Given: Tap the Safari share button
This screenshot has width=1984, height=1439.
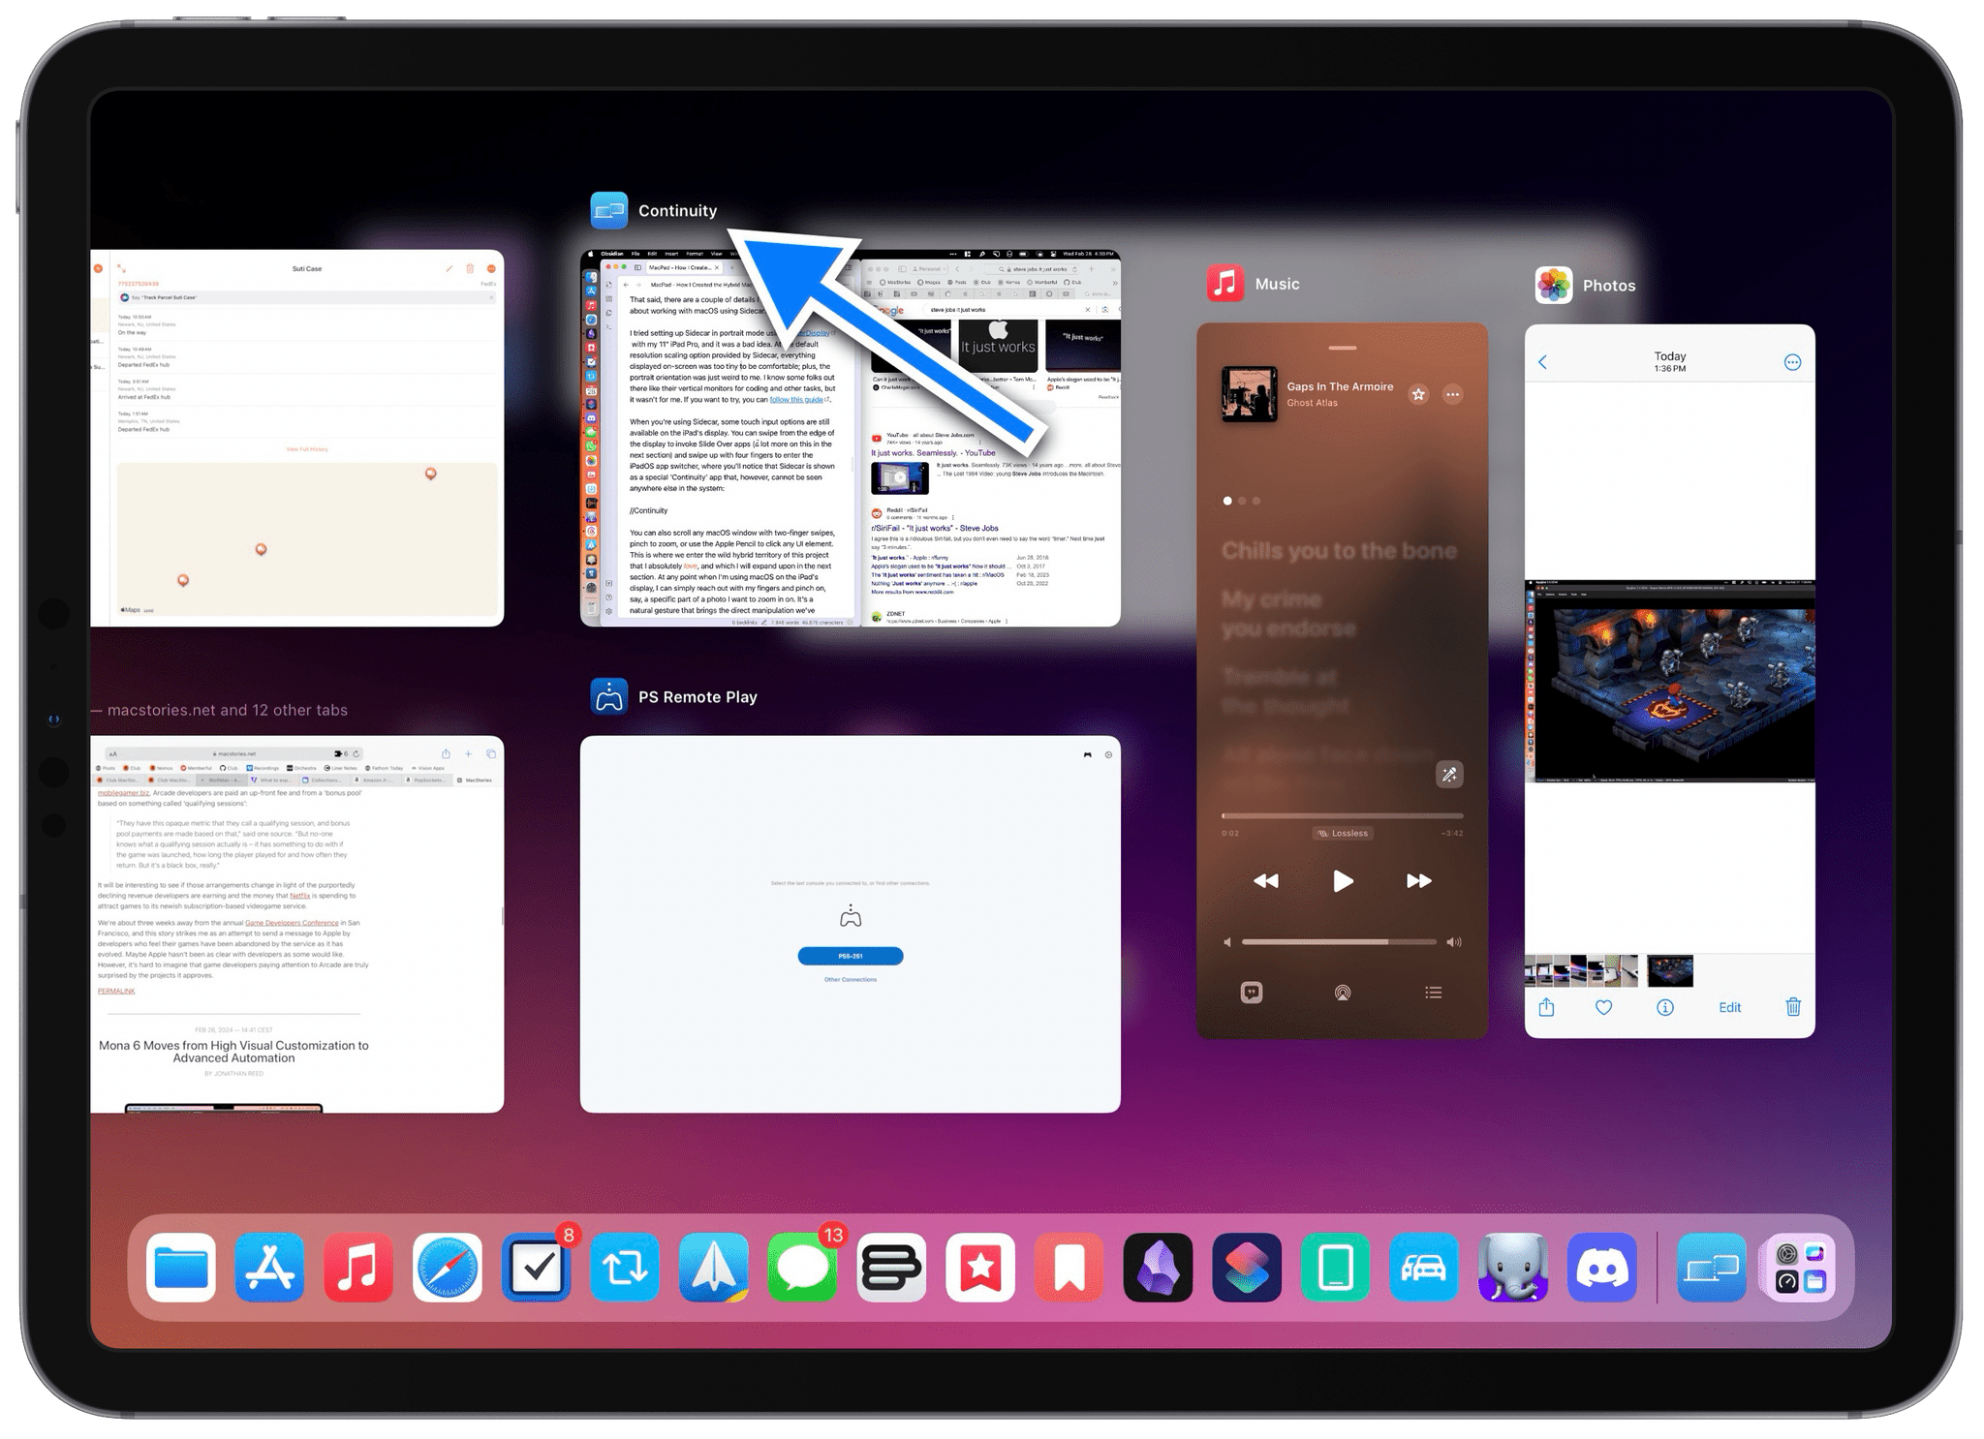Looking at the screenshot, I should [446, 753].
